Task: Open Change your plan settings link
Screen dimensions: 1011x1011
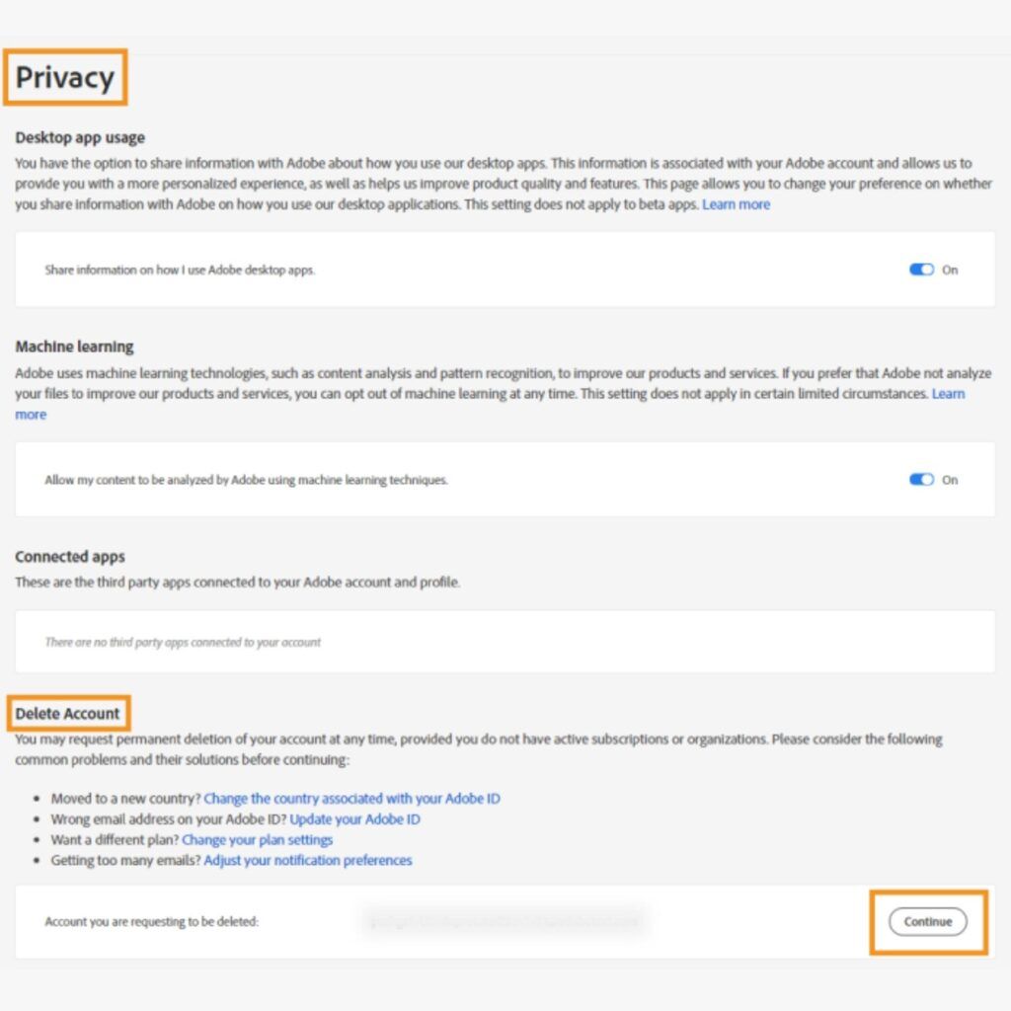Action: pos(258,839)
